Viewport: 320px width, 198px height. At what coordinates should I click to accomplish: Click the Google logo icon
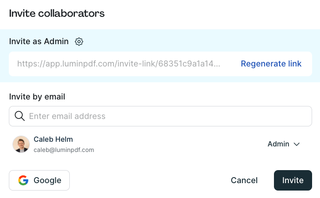(23, 180)
